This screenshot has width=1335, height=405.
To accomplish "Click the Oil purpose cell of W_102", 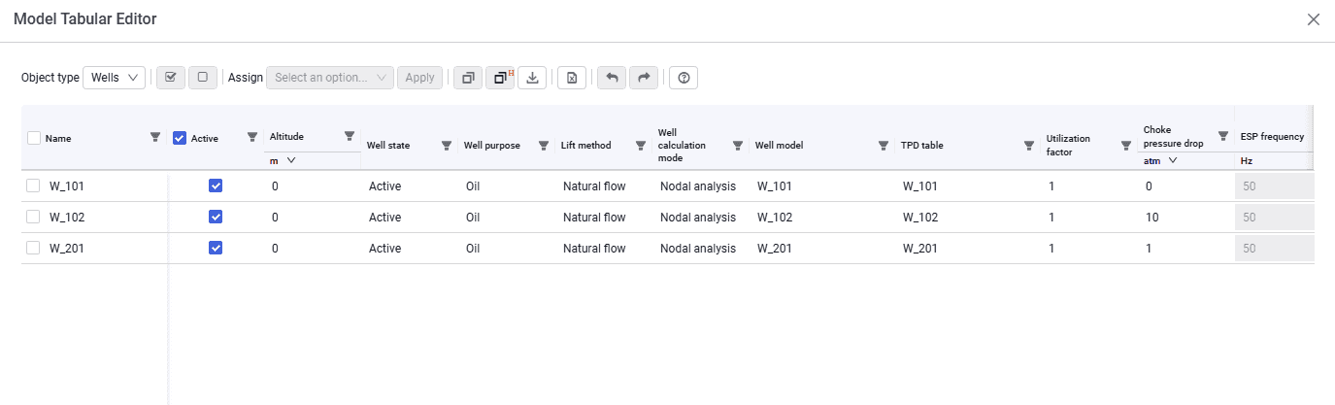I will click(507, 217).
